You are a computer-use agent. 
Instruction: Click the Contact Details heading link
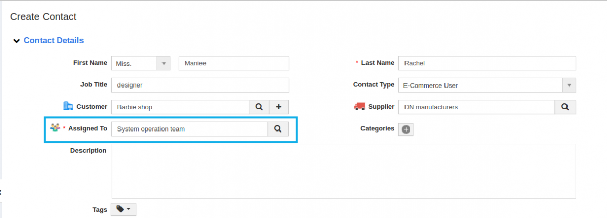tap(54, 40)
